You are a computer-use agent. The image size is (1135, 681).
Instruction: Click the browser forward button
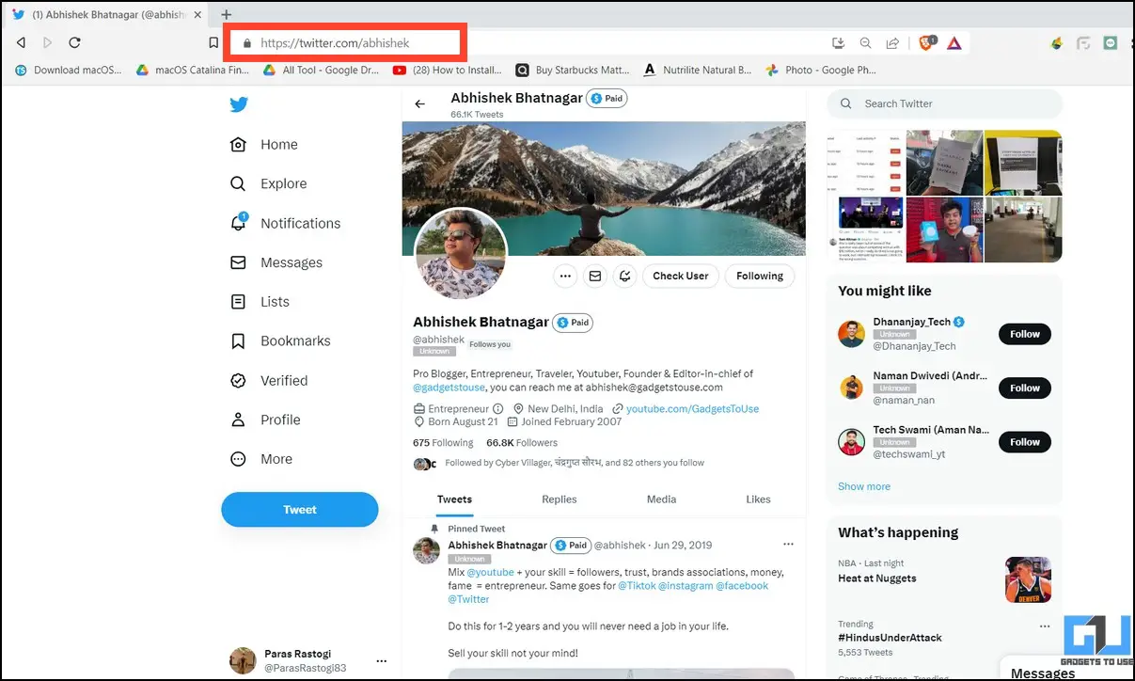[x=48, y=42]
